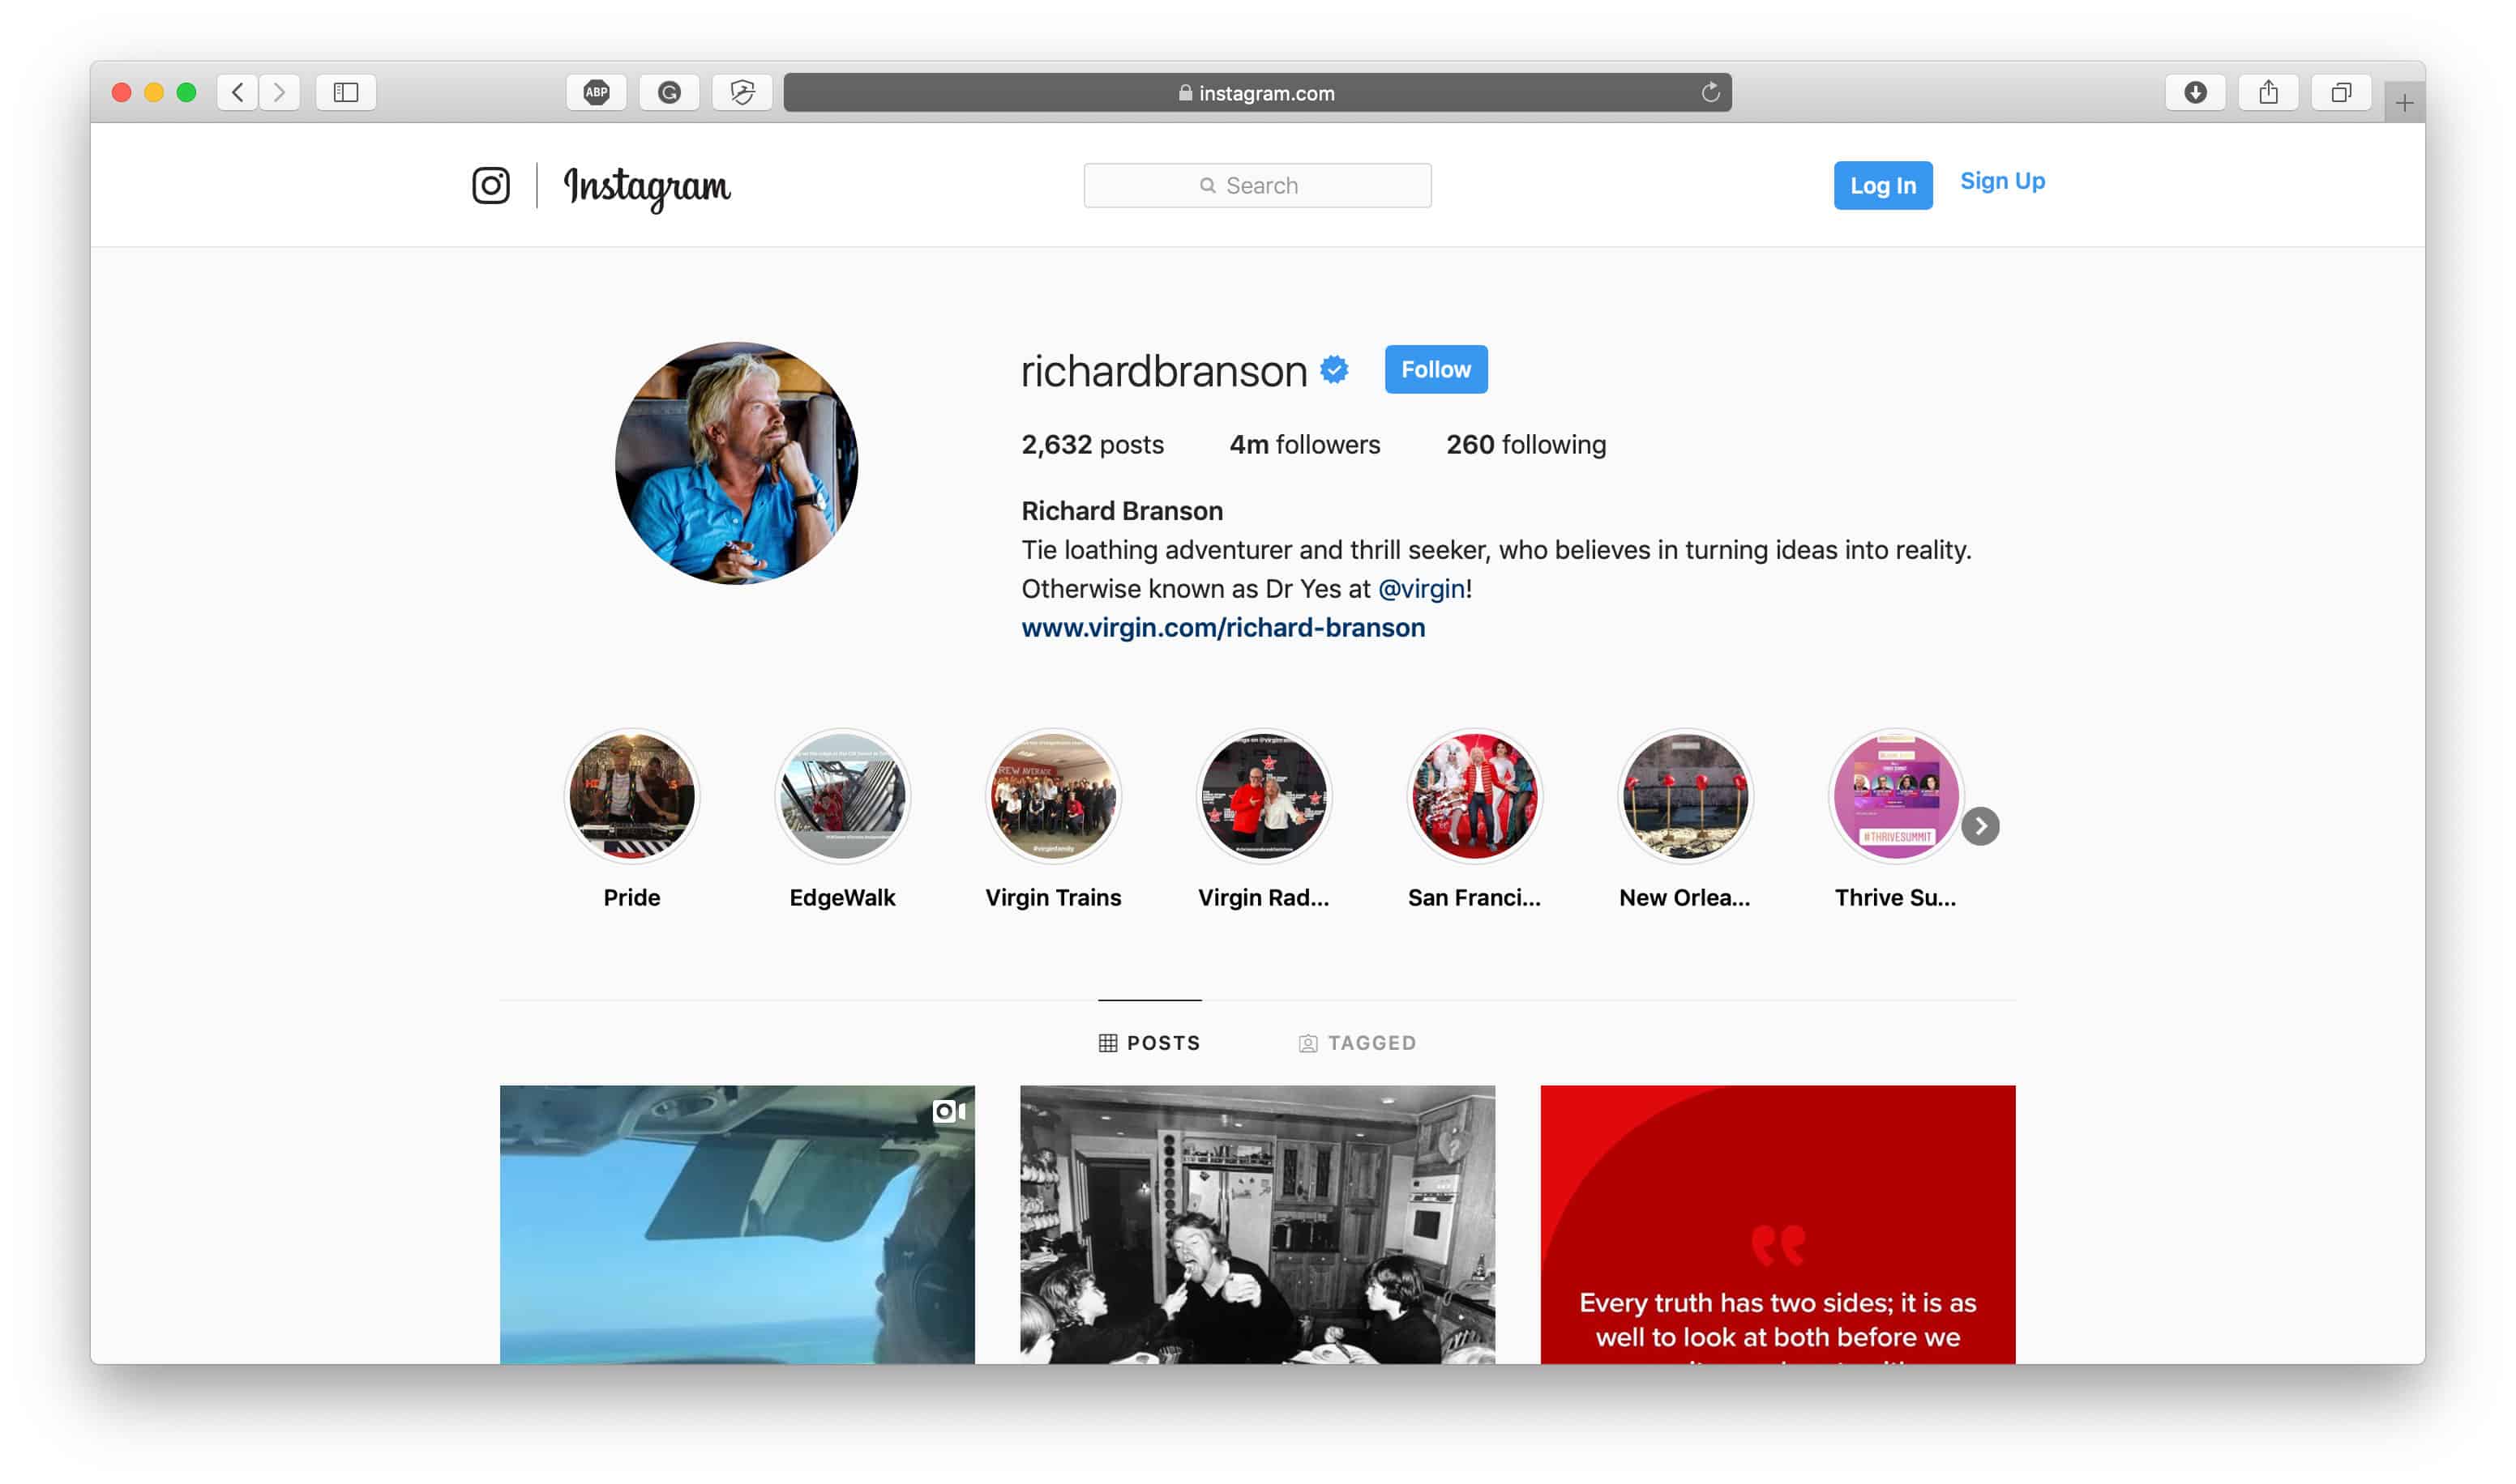Reload the page with refresh icon
This screenshot has height=1484, width=2516.
(x=1709, y=92)
